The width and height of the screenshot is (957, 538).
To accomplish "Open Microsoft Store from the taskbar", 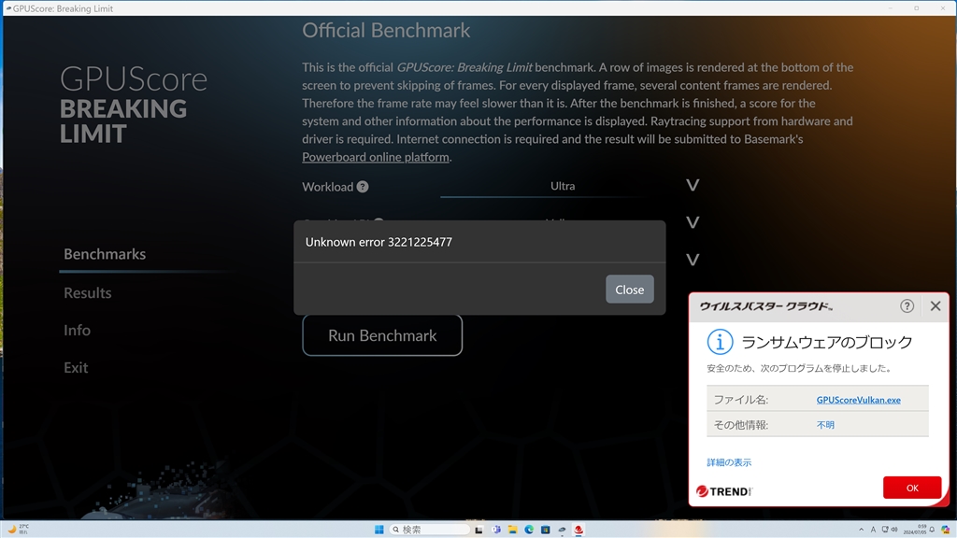I will [546, 530].
